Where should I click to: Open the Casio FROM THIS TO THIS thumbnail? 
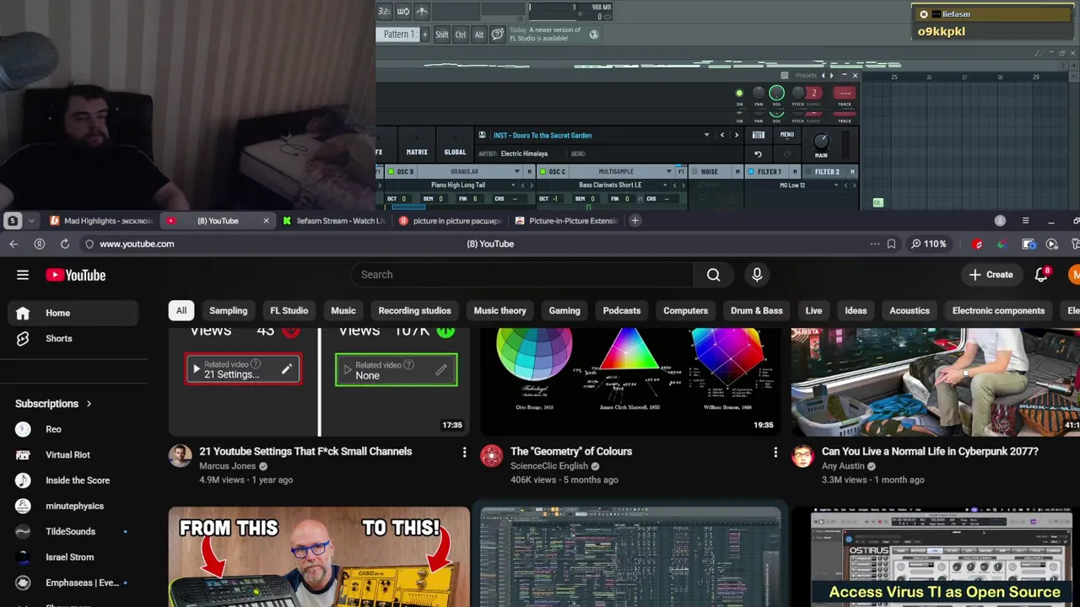click(x=319, y=556)
